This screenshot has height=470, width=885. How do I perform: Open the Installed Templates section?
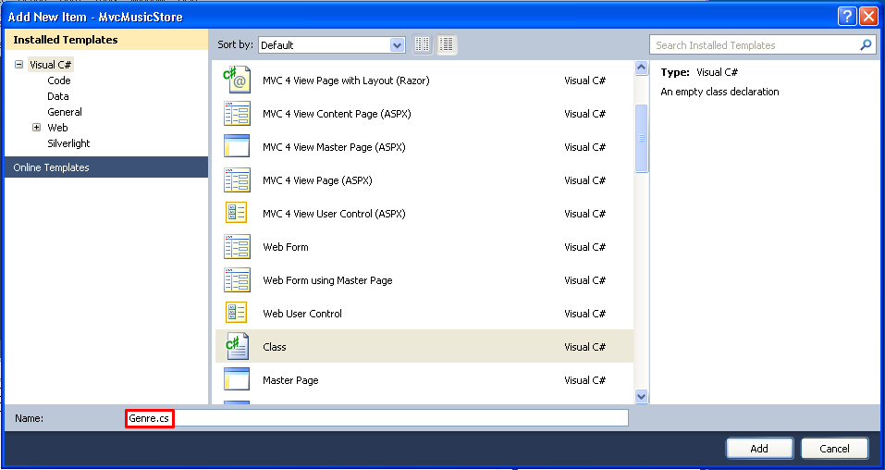[x=106, y=40]
